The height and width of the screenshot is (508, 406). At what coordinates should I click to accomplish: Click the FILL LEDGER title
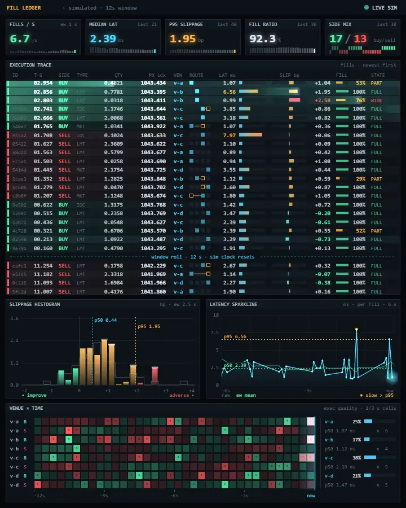point(24,8)
